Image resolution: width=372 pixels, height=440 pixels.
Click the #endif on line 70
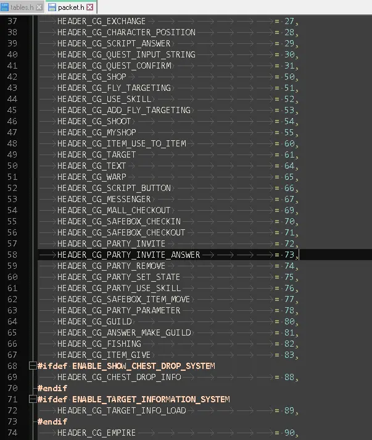52,388
